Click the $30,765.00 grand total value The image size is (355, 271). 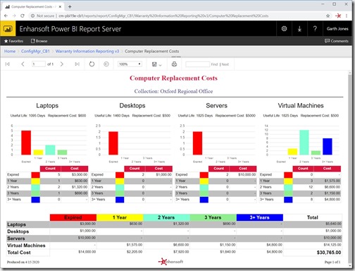[x=329, y=253]
